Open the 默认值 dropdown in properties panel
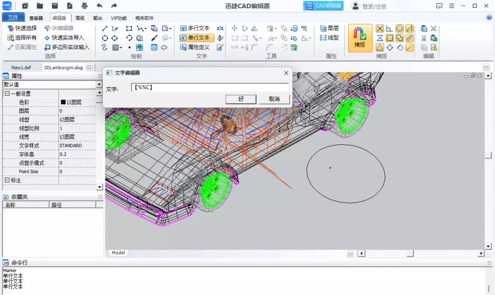Viewport: 495px width, 295px height. pos(99,85)
